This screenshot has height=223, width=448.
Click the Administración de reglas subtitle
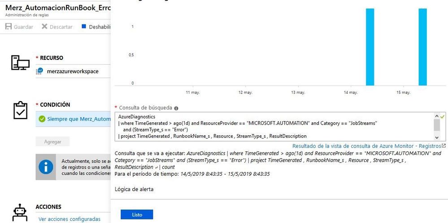[27, 15]
